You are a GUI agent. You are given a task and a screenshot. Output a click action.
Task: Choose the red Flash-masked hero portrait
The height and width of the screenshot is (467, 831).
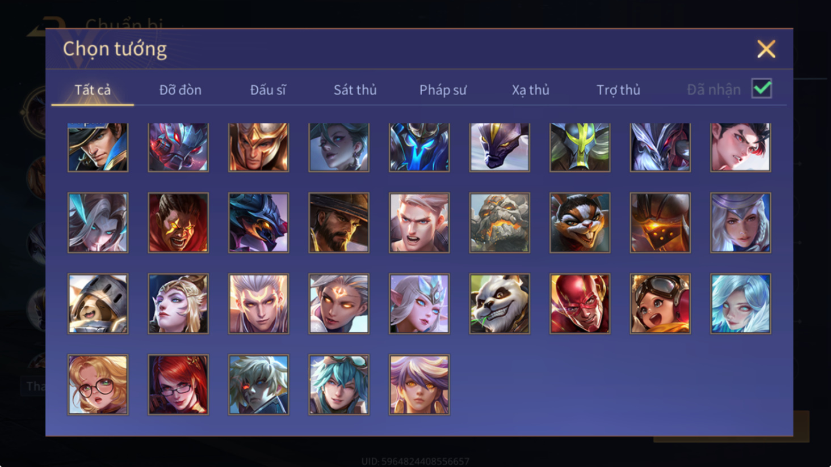coord(580,304)
